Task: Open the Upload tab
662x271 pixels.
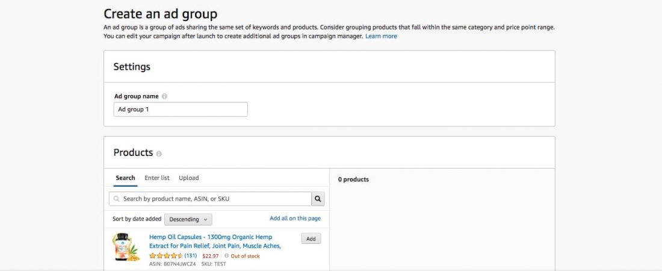Action: pos(188,178)
